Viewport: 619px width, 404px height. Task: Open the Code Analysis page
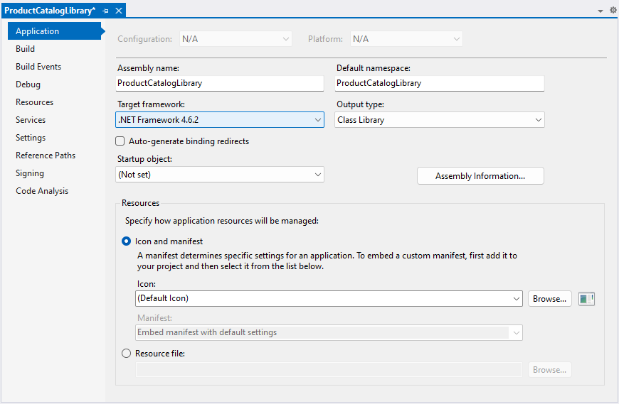pos(42,191)
